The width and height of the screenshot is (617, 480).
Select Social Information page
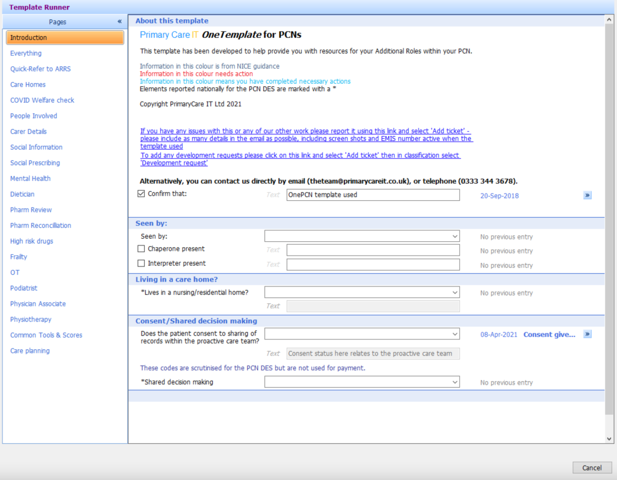point(36,147)
